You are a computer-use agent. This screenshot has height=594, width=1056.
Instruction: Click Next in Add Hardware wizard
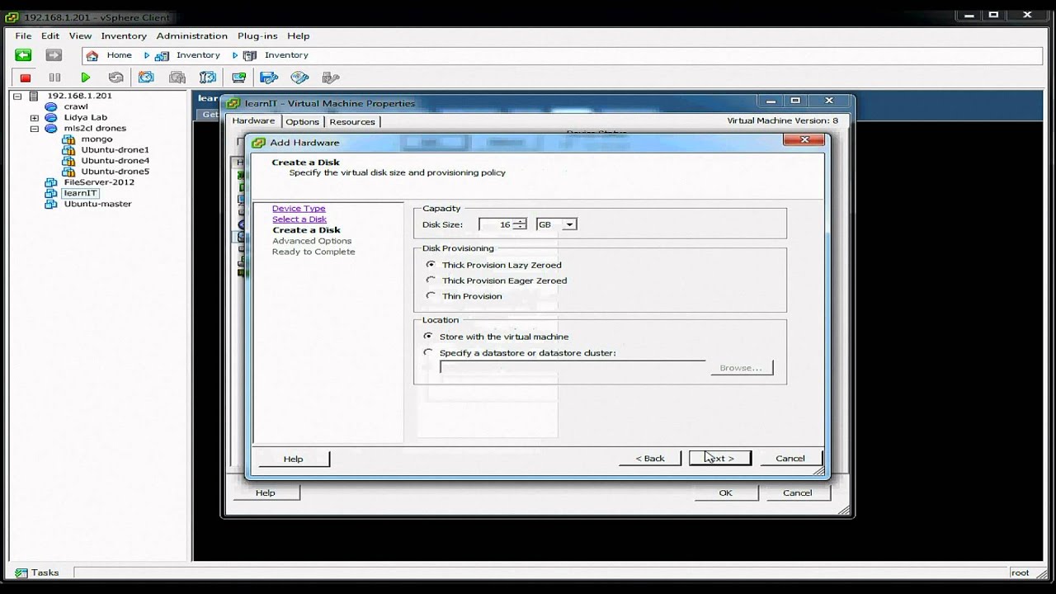[720, 458]
